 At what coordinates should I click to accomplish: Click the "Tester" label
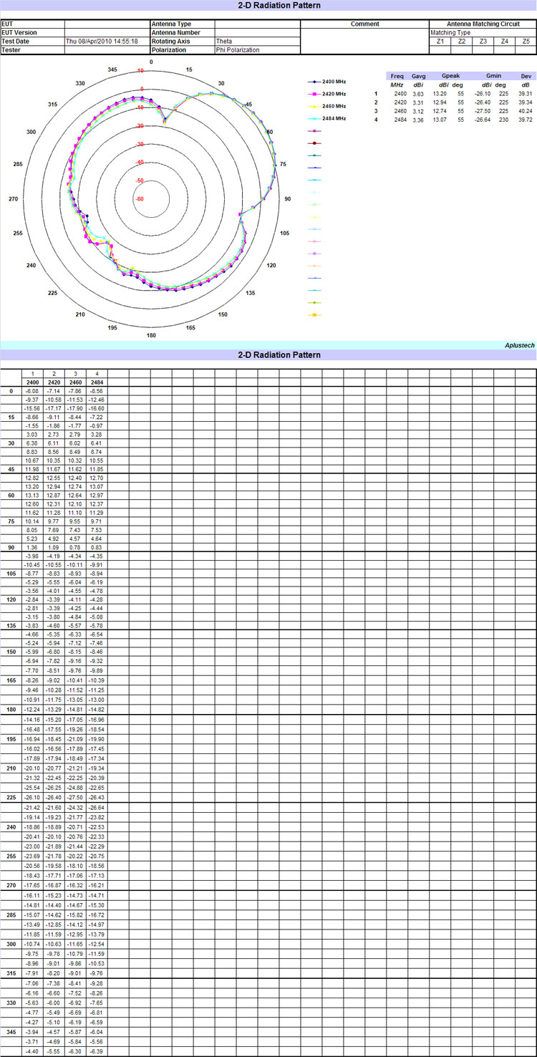pos(11,50)
